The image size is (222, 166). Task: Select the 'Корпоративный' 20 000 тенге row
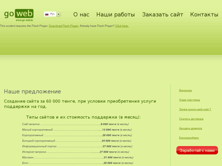tap(77, 135)
